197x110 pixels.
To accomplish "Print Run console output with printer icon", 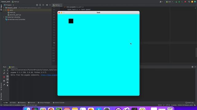I will [x=7, y=82].
